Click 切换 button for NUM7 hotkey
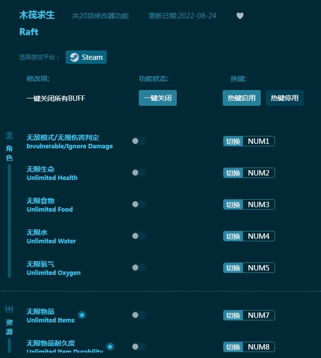321x358 pixels. tap(233, 315)
